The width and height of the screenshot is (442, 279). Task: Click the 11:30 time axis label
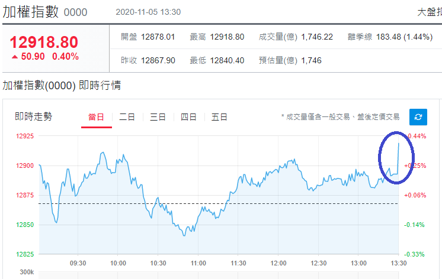click(x=238, y=263)
